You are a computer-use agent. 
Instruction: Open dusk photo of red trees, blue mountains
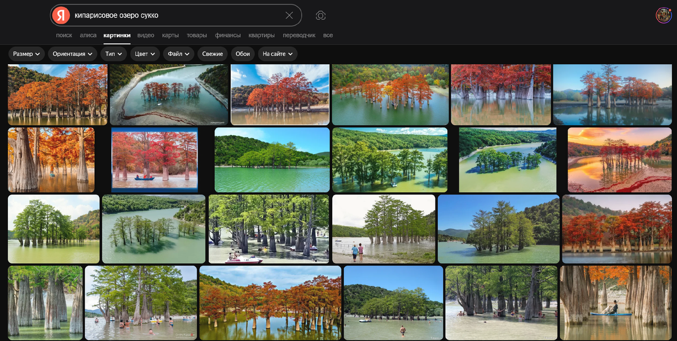point(613,95)
